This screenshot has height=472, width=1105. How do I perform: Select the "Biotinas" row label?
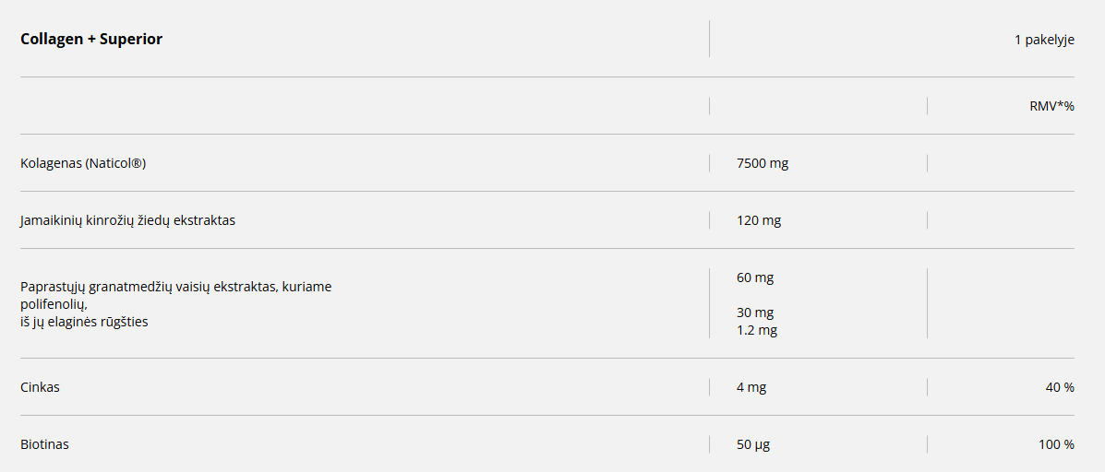coord(44,444)
